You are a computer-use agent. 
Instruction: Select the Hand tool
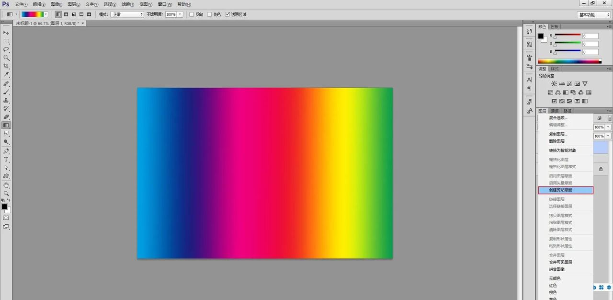click(6, 185)
